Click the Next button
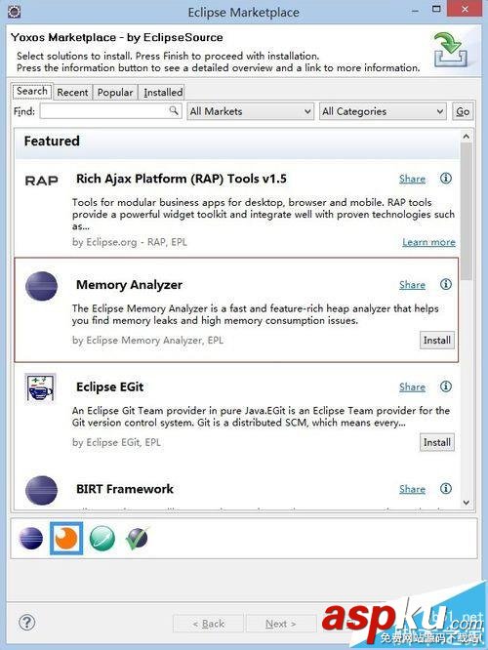This screenshot has width=488, height=650. 281,623
